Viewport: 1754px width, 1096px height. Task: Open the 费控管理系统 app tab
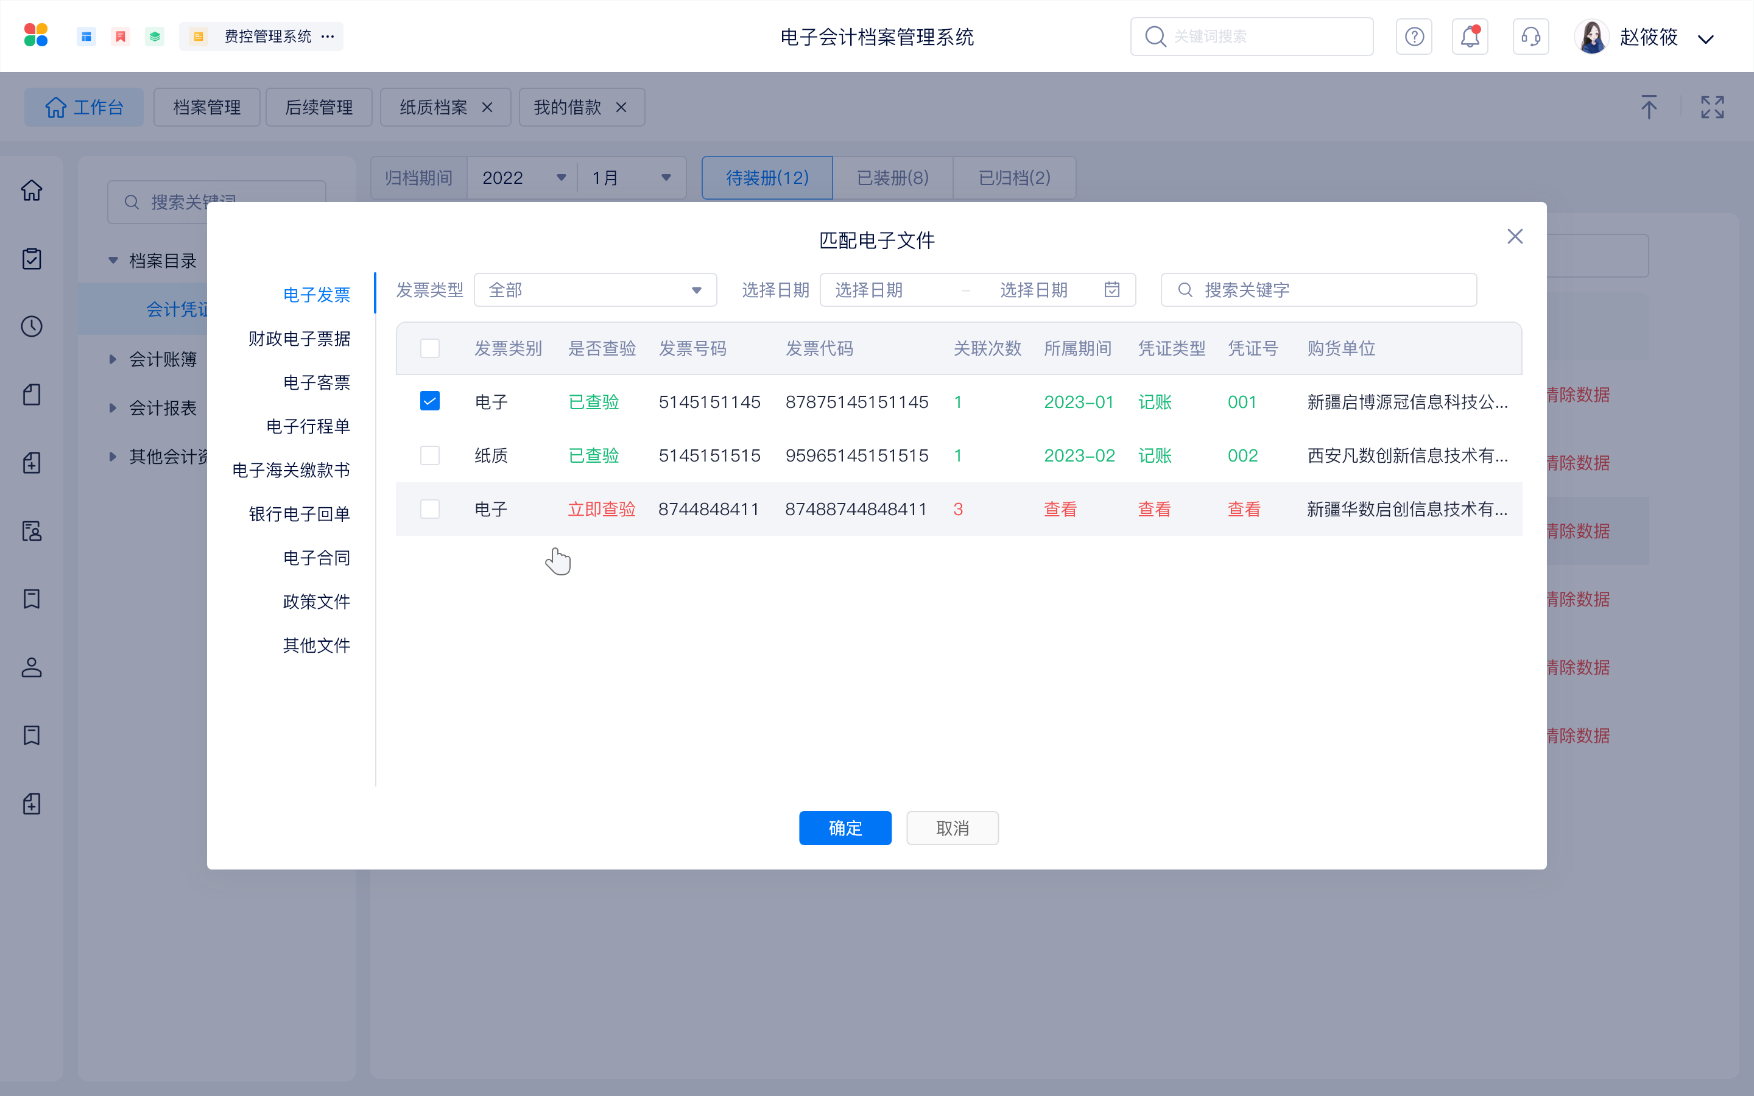261,37
